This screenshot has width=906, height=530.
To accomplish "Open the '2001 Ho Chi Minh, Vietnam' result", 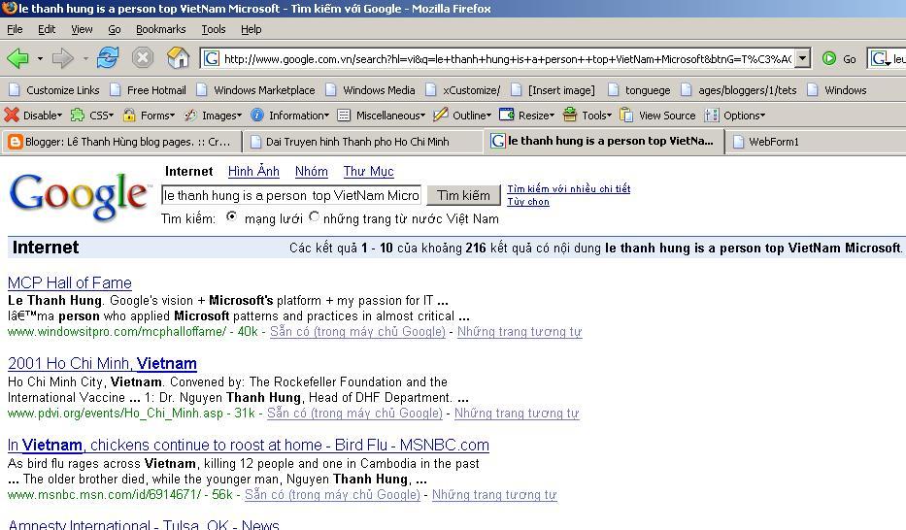I will tap(102, 364).
